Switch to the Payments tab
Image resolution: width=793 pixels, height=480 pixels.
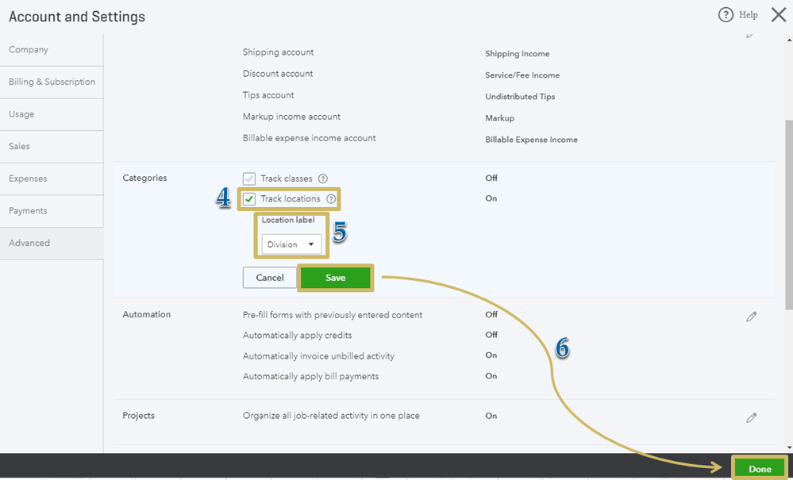click(x=28, y=211)
